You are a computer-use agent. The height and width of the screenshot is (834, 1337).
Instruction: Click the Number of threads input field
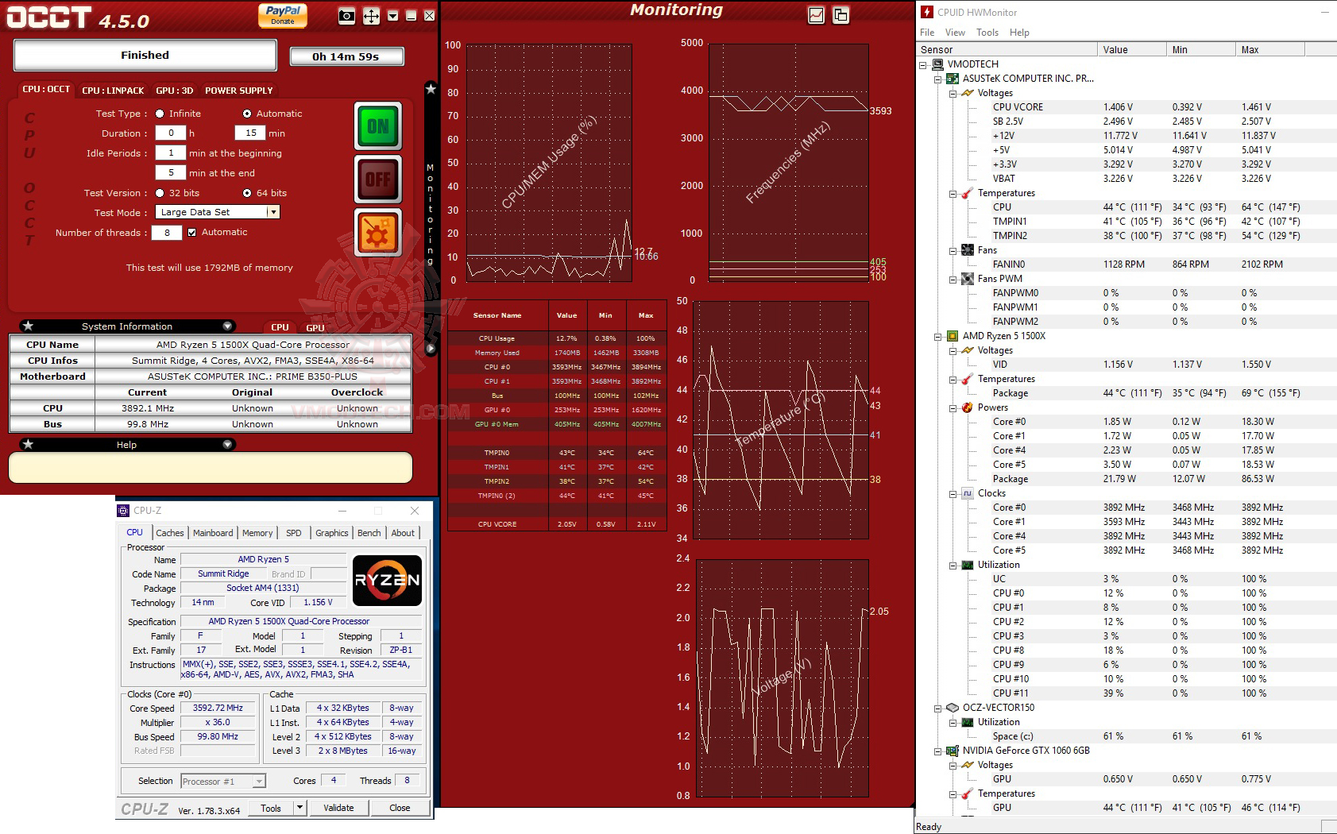[167, 233]
